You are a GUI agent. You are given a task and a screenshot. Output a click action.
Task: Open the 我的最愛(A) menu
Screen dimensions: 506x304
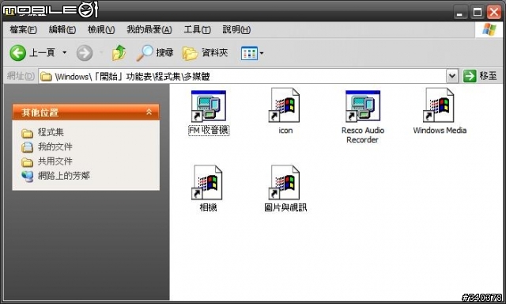pos(149,30)
